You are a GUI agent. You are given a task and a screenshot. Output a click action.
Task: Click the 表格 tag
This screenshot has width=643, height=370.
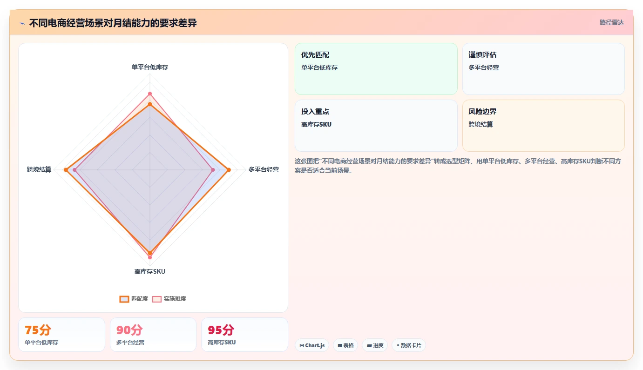click(x=345, y=345)
